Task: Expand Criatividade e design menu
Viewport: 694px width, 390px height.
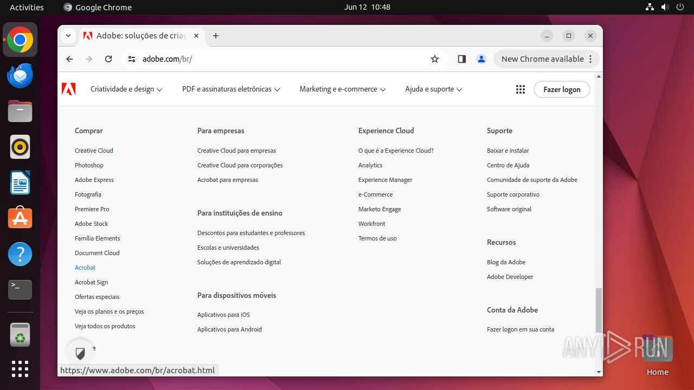Action: pyautogui.click(x=126, y=89)
